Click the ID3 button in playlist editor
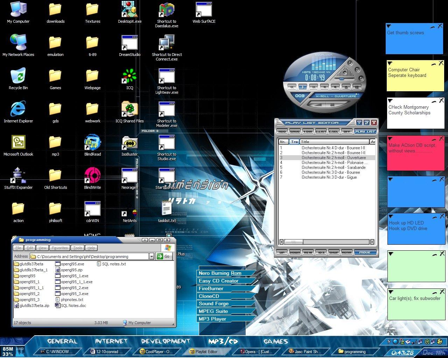Viewport: 448px width, 358px height. pos(321,252)
